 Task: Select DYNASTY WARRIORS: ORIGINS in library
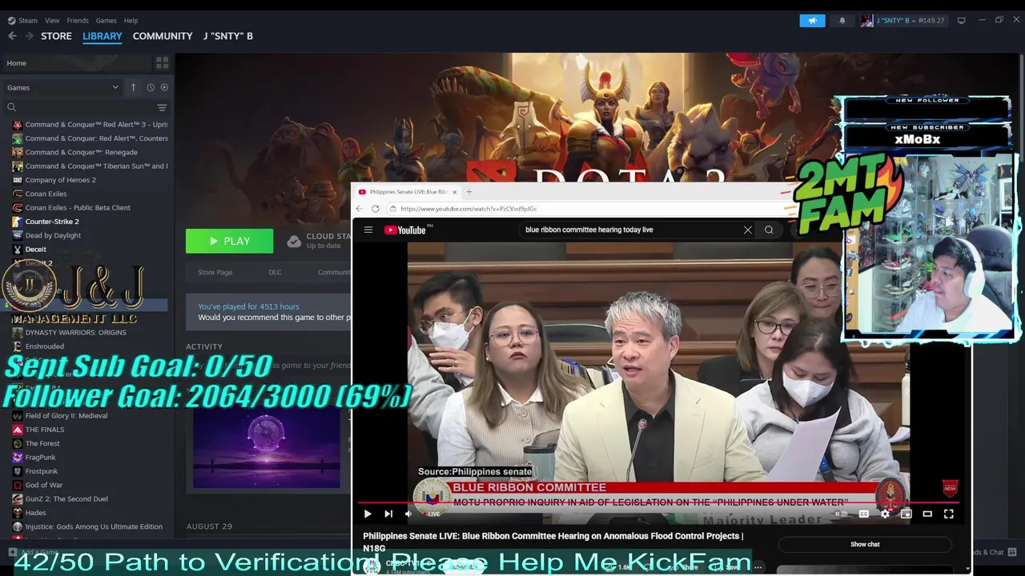(75, 332)
